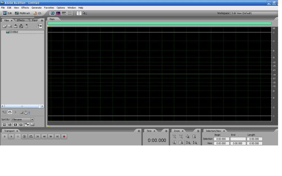
Task: Toggle advanced file options display
Action: (x=40, y=26)
